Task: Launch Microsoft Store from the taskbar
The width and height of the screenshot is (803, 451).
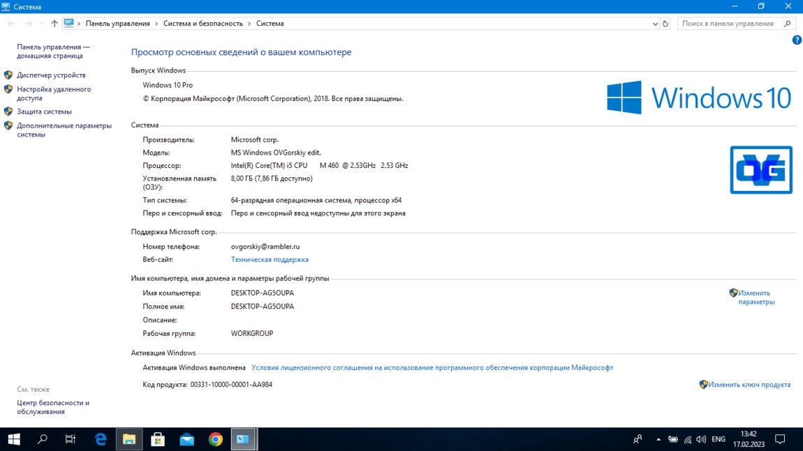Action: (158, 439)
